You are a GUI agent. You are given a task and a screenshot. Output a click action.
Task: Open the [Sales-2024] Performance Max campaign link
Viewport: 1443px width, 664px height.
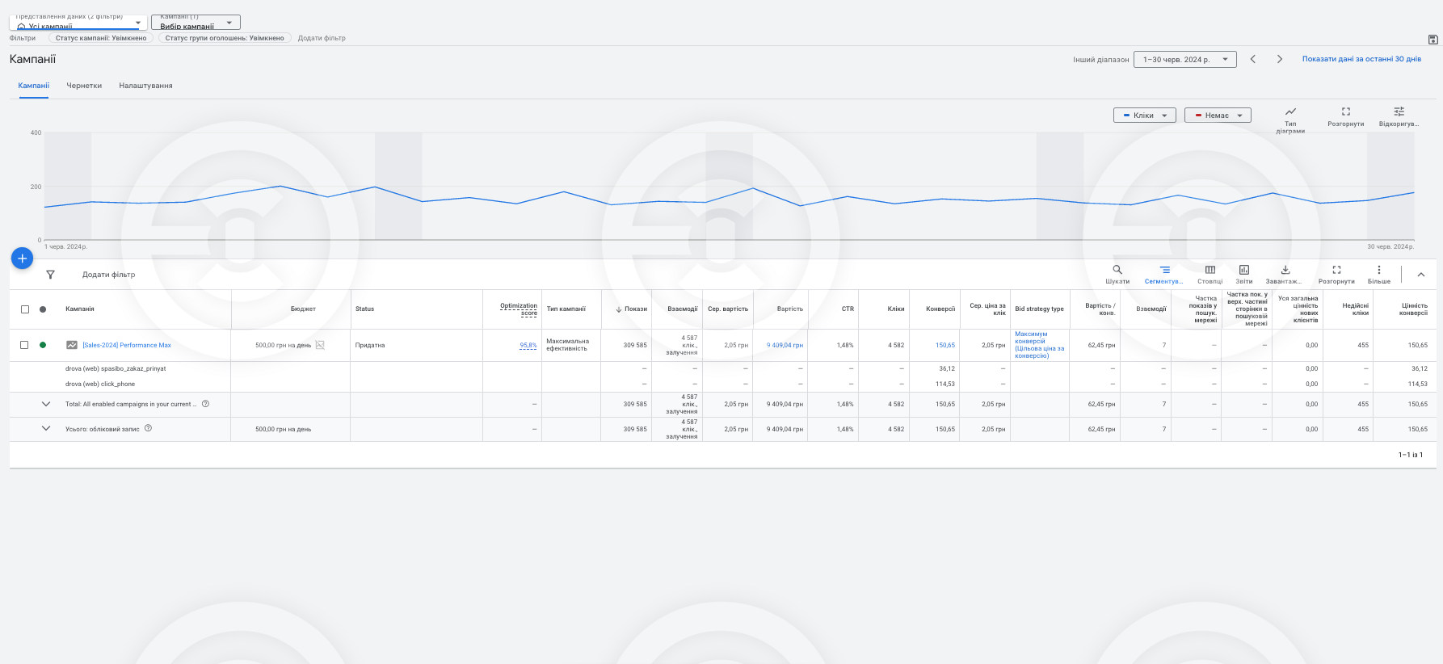point(127,345)
